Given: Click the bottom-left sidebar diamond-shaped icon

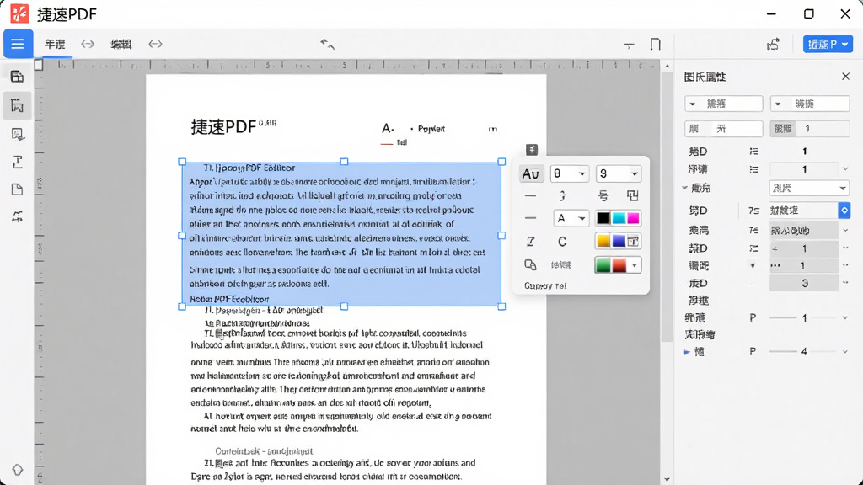Looking at the screenshot, I should [x=17, y=470].
